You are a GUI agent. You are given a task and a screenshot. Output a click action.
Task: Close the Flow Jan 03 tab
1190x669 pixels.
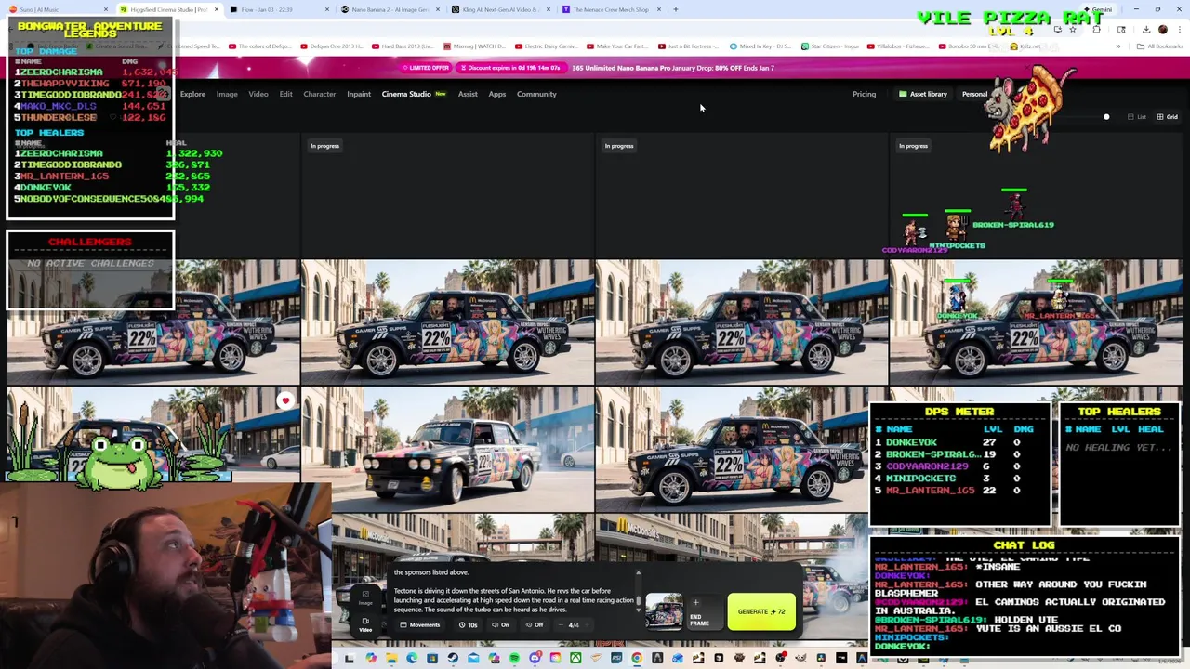click(327, 9)
